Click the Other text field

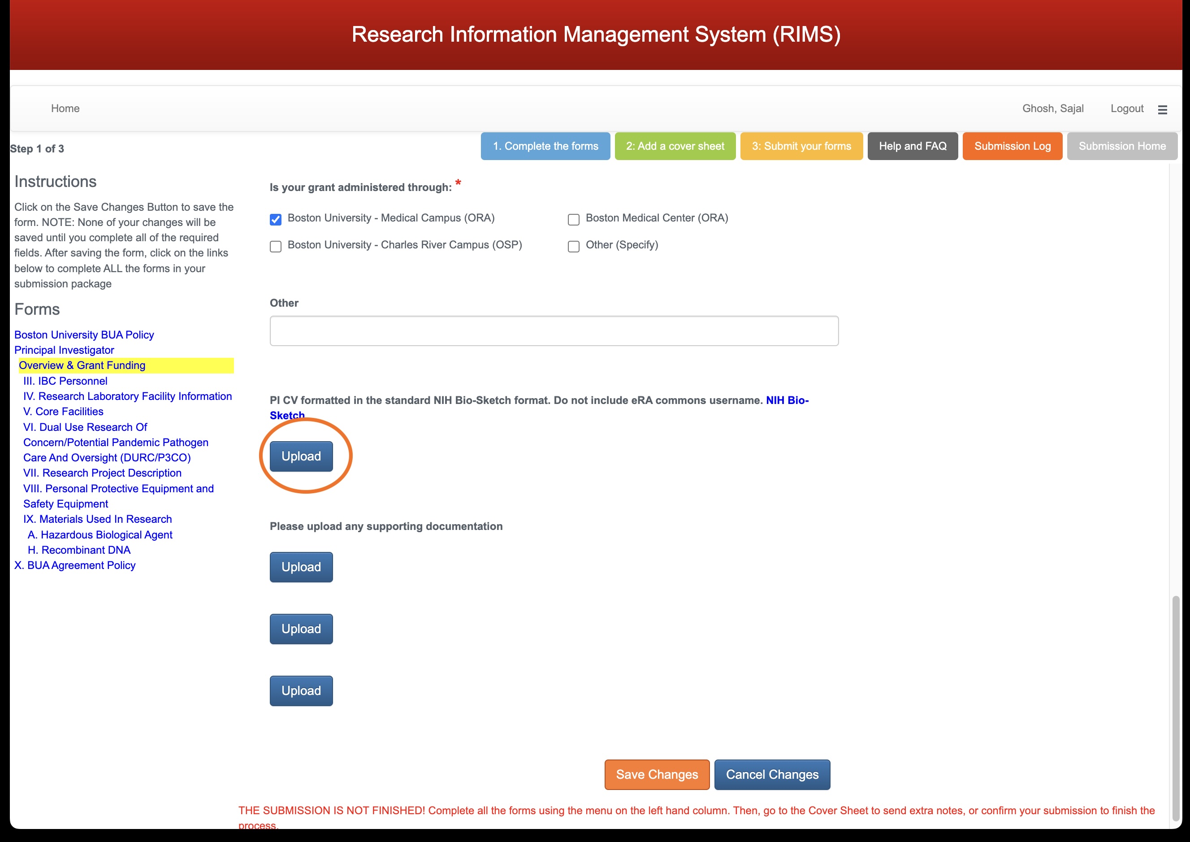(554, 331)
